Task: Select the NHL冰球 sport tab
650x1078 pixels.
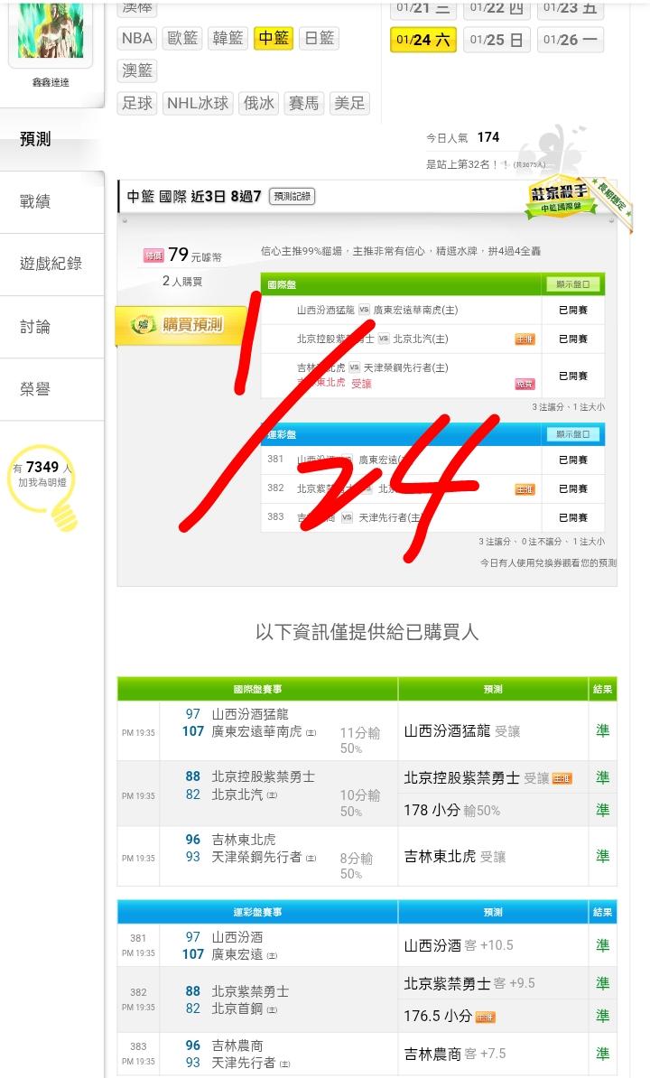Action: [x=197, y=103]
